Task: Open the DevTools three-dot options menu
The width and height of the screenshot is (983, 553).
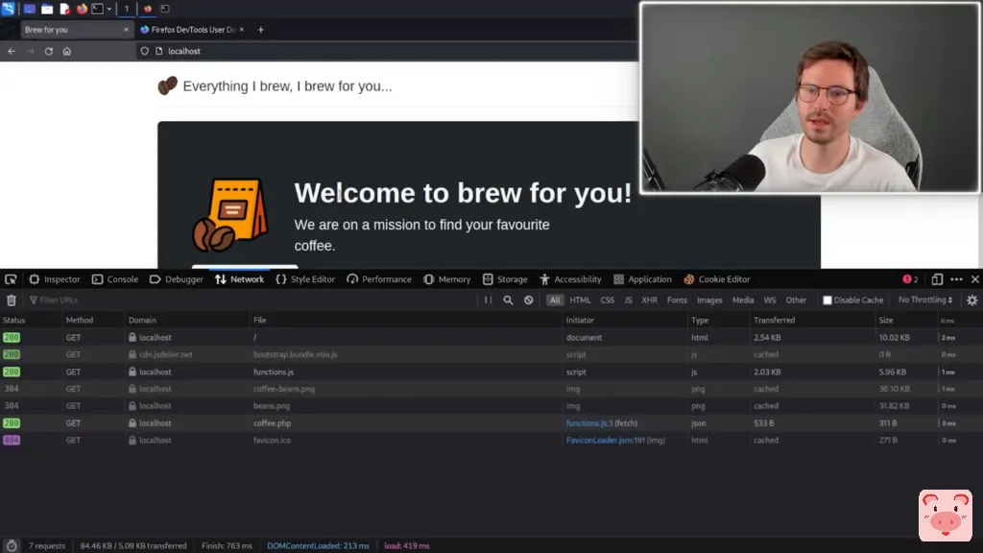Action: (957, 279)
